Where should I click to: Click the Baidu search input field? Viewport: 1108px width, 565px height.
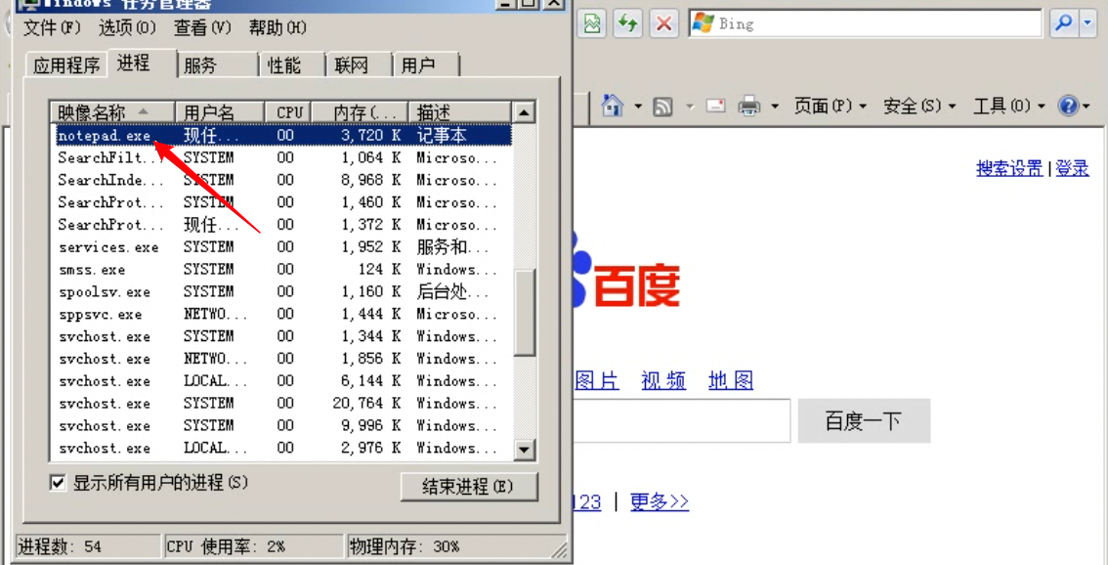point(681,420)
